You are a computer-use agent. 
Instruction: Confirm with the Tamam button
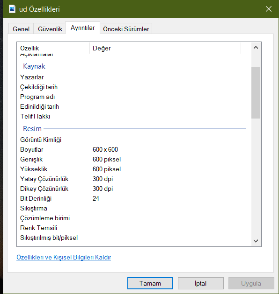click(x=150, y=283)
